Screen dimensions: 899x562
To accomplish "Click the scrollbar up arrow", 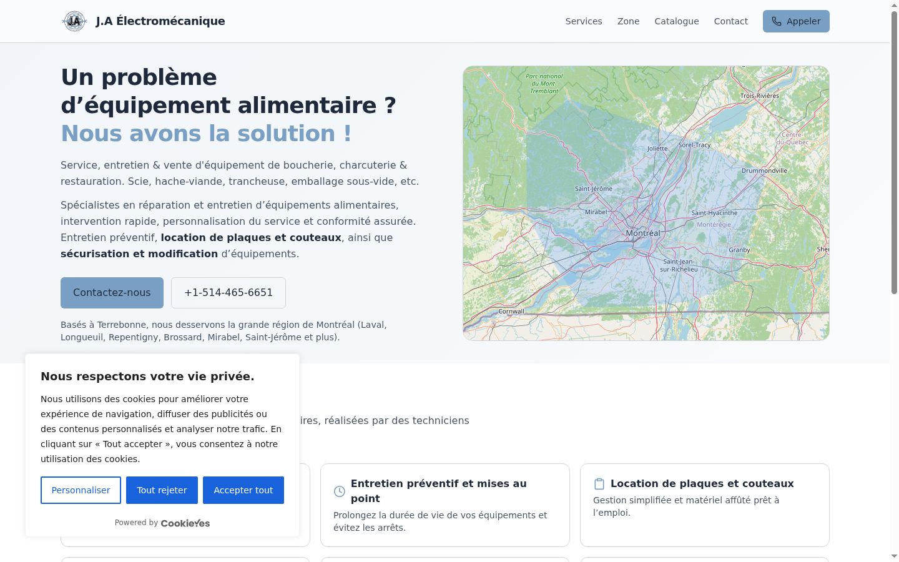I will tap(894, 4).
